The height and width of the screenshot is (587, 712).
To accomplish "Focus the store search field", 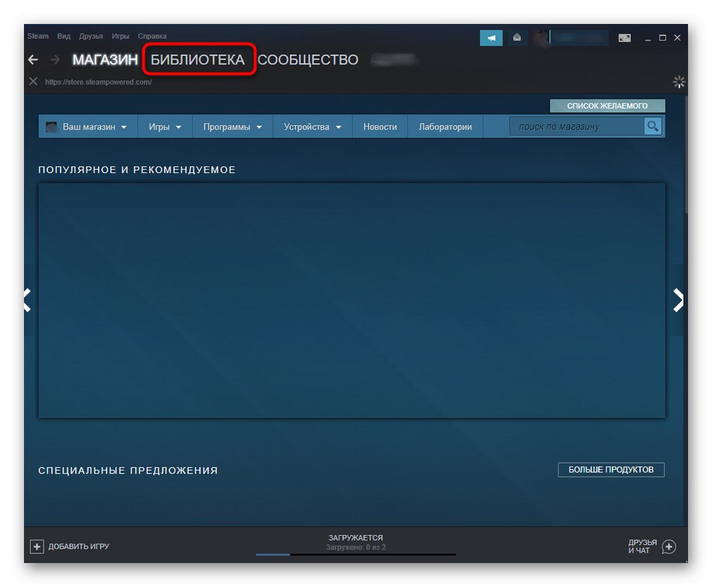I will 576,126.
